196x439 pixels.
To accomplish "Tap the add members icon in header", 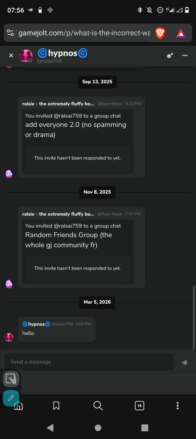I will (170, 56).
